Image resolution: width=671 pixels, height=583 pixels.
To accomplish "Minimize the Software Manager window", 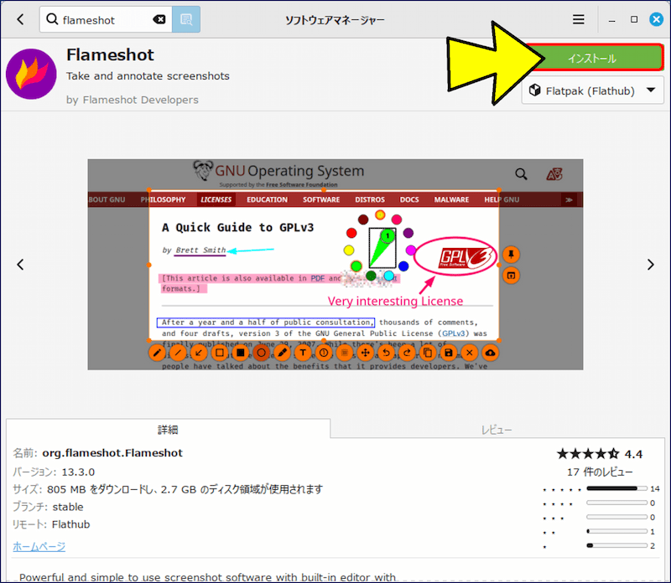I will [x=611, y=19].
